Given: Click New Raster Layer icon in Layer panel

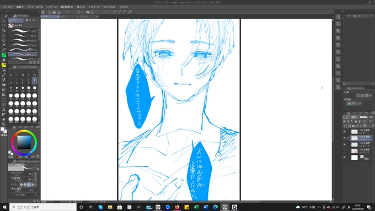Looking at the screenshot, I should [346, 126].
